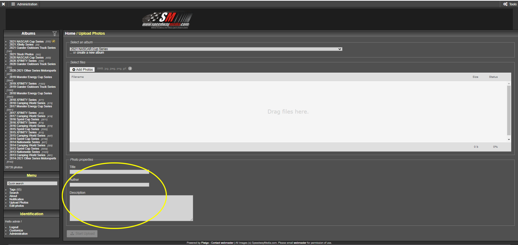Open the Administration hamburger menu

(24, 4)
